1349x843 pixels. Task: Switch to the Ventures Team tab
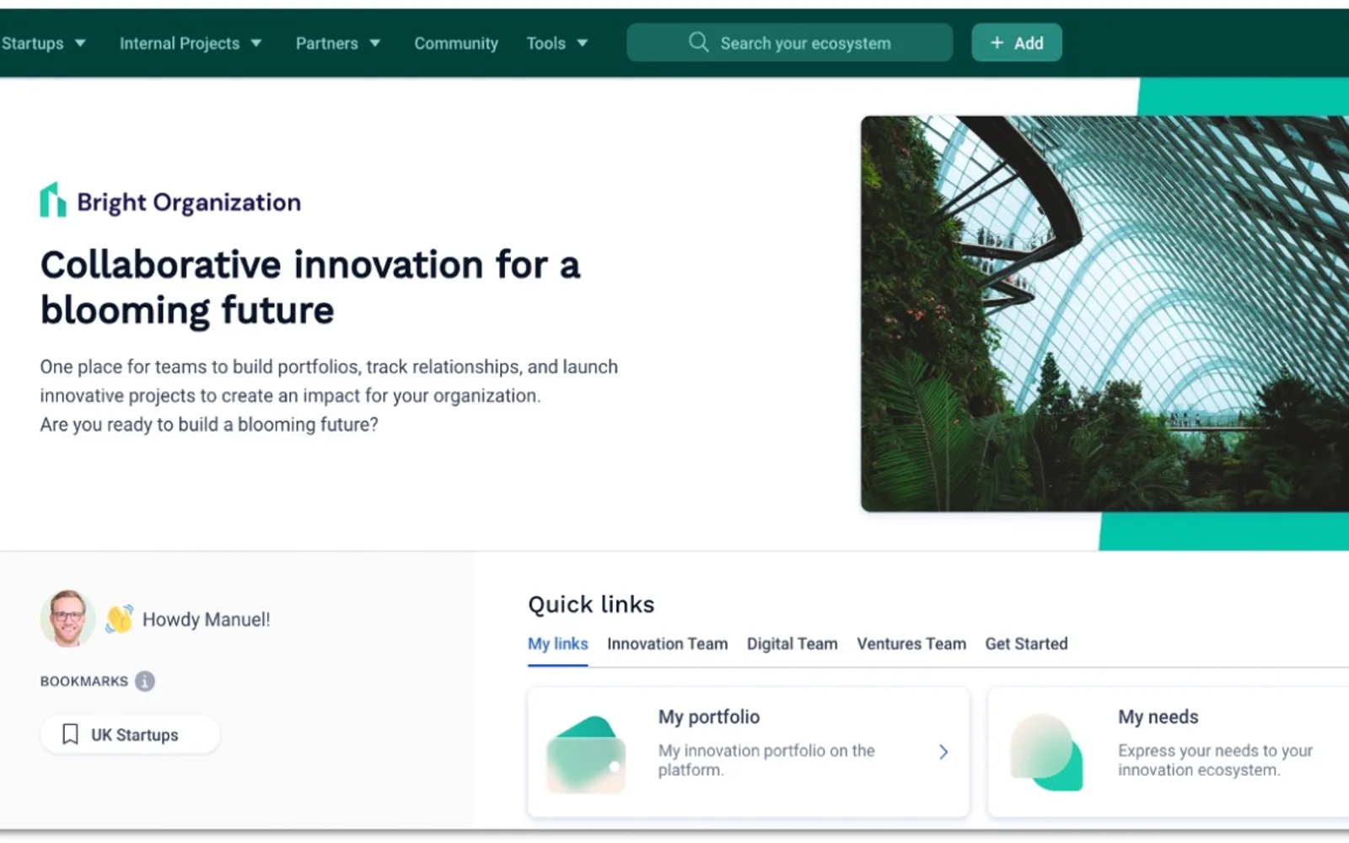(x=911, y=644)
